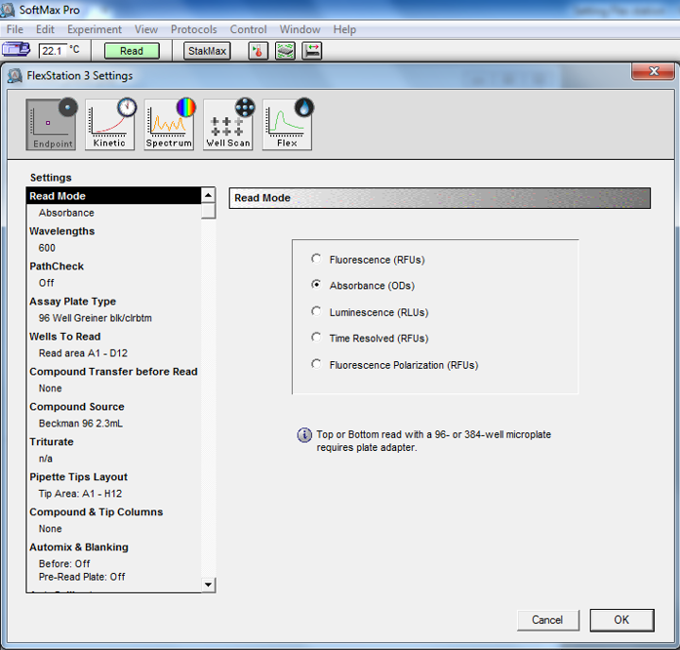680x650 pixels.
Task: Close the FlexStation 3 Settings dialog
Action: [653, 70]
